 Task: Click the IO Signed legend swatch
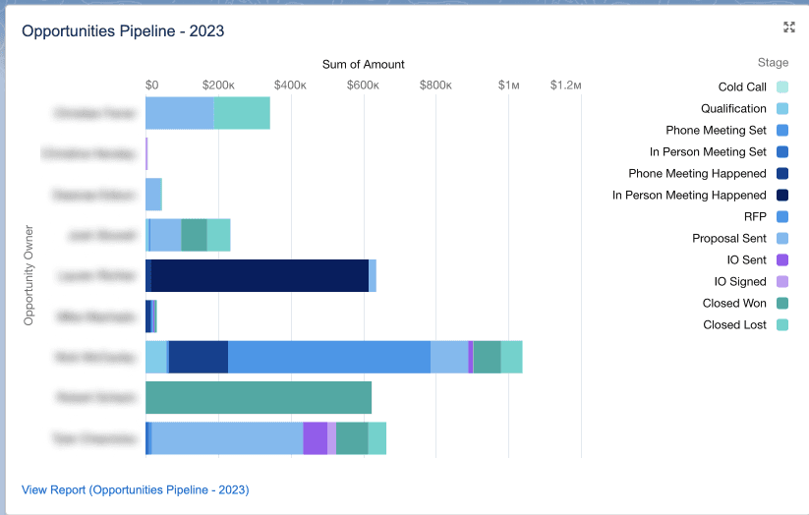pos(782,282)
